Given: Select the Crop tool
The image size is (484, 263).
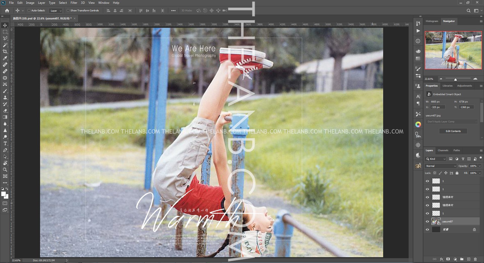Looking at the screenshot, I should tap(5, 51).
